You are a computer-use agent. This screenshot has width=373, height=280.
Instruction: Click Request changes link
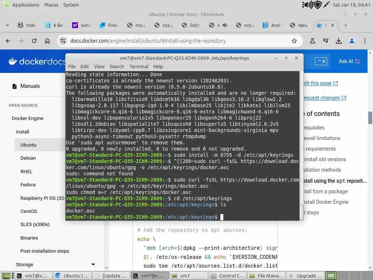point(325,98)
